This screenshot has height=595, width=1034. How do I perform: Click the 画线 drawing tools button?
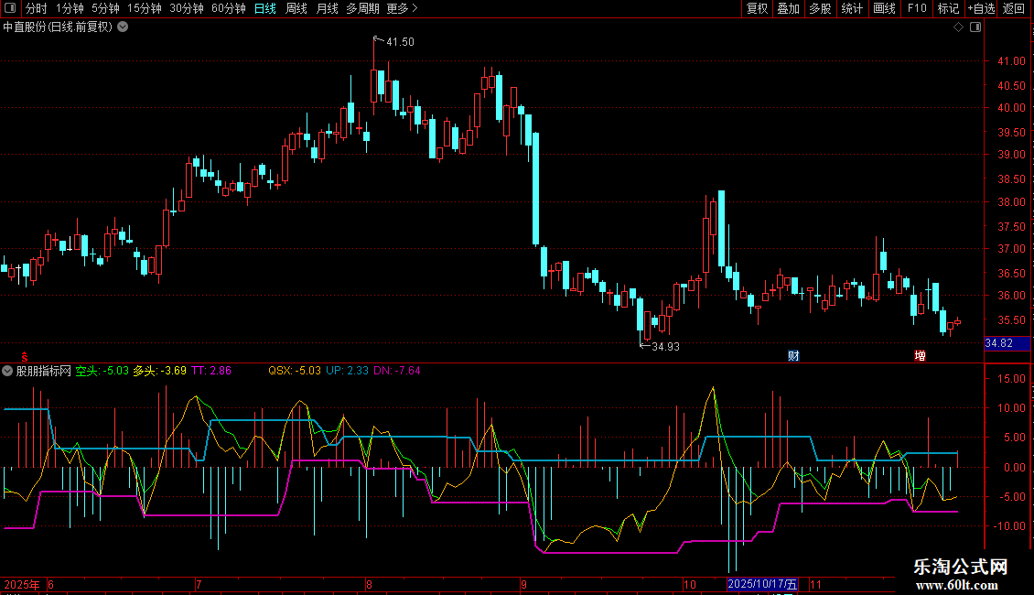click(884, 8)
